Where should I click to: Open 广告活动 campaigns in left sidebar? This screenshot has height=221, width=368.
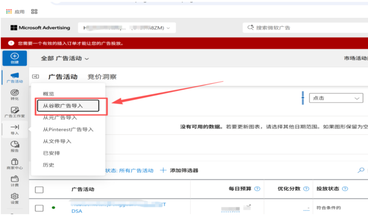click(14, 77)
